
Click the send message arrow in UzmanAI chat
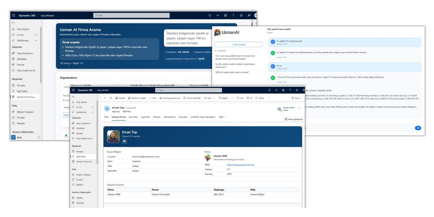[x=418, y=128]
